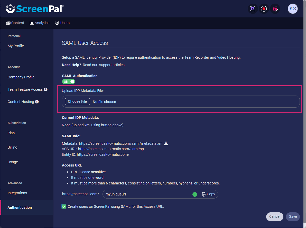Open the screenshot capture tool icon

[253, 9]
